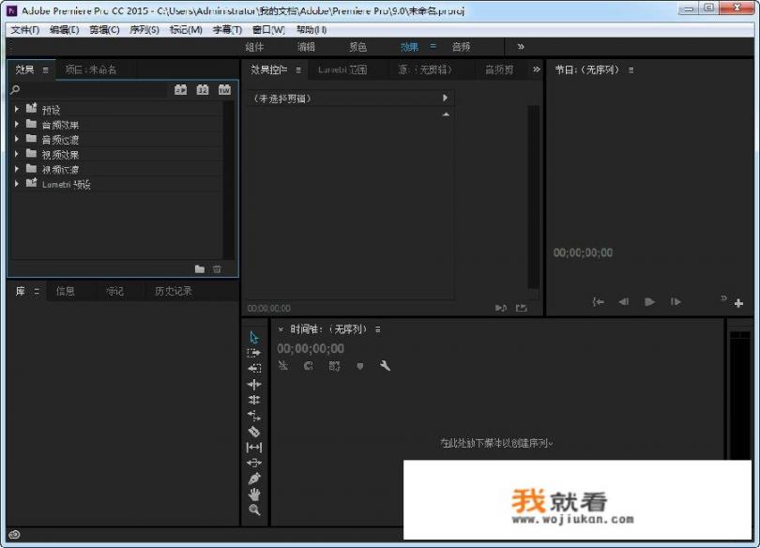Select the Track Select Backward tool

[x=254, y=368]
